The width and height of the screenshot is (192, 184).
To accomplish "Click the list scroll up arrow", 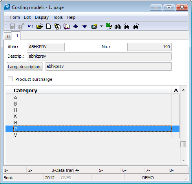I will click(183, 90).
